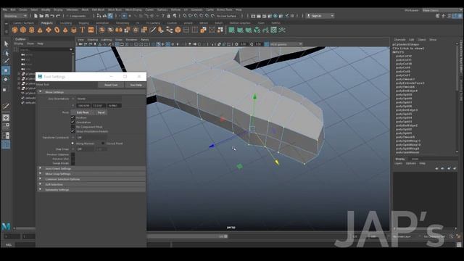Click the New Scene icon
The width and height of the screenshot is (464, 261).
36,16
